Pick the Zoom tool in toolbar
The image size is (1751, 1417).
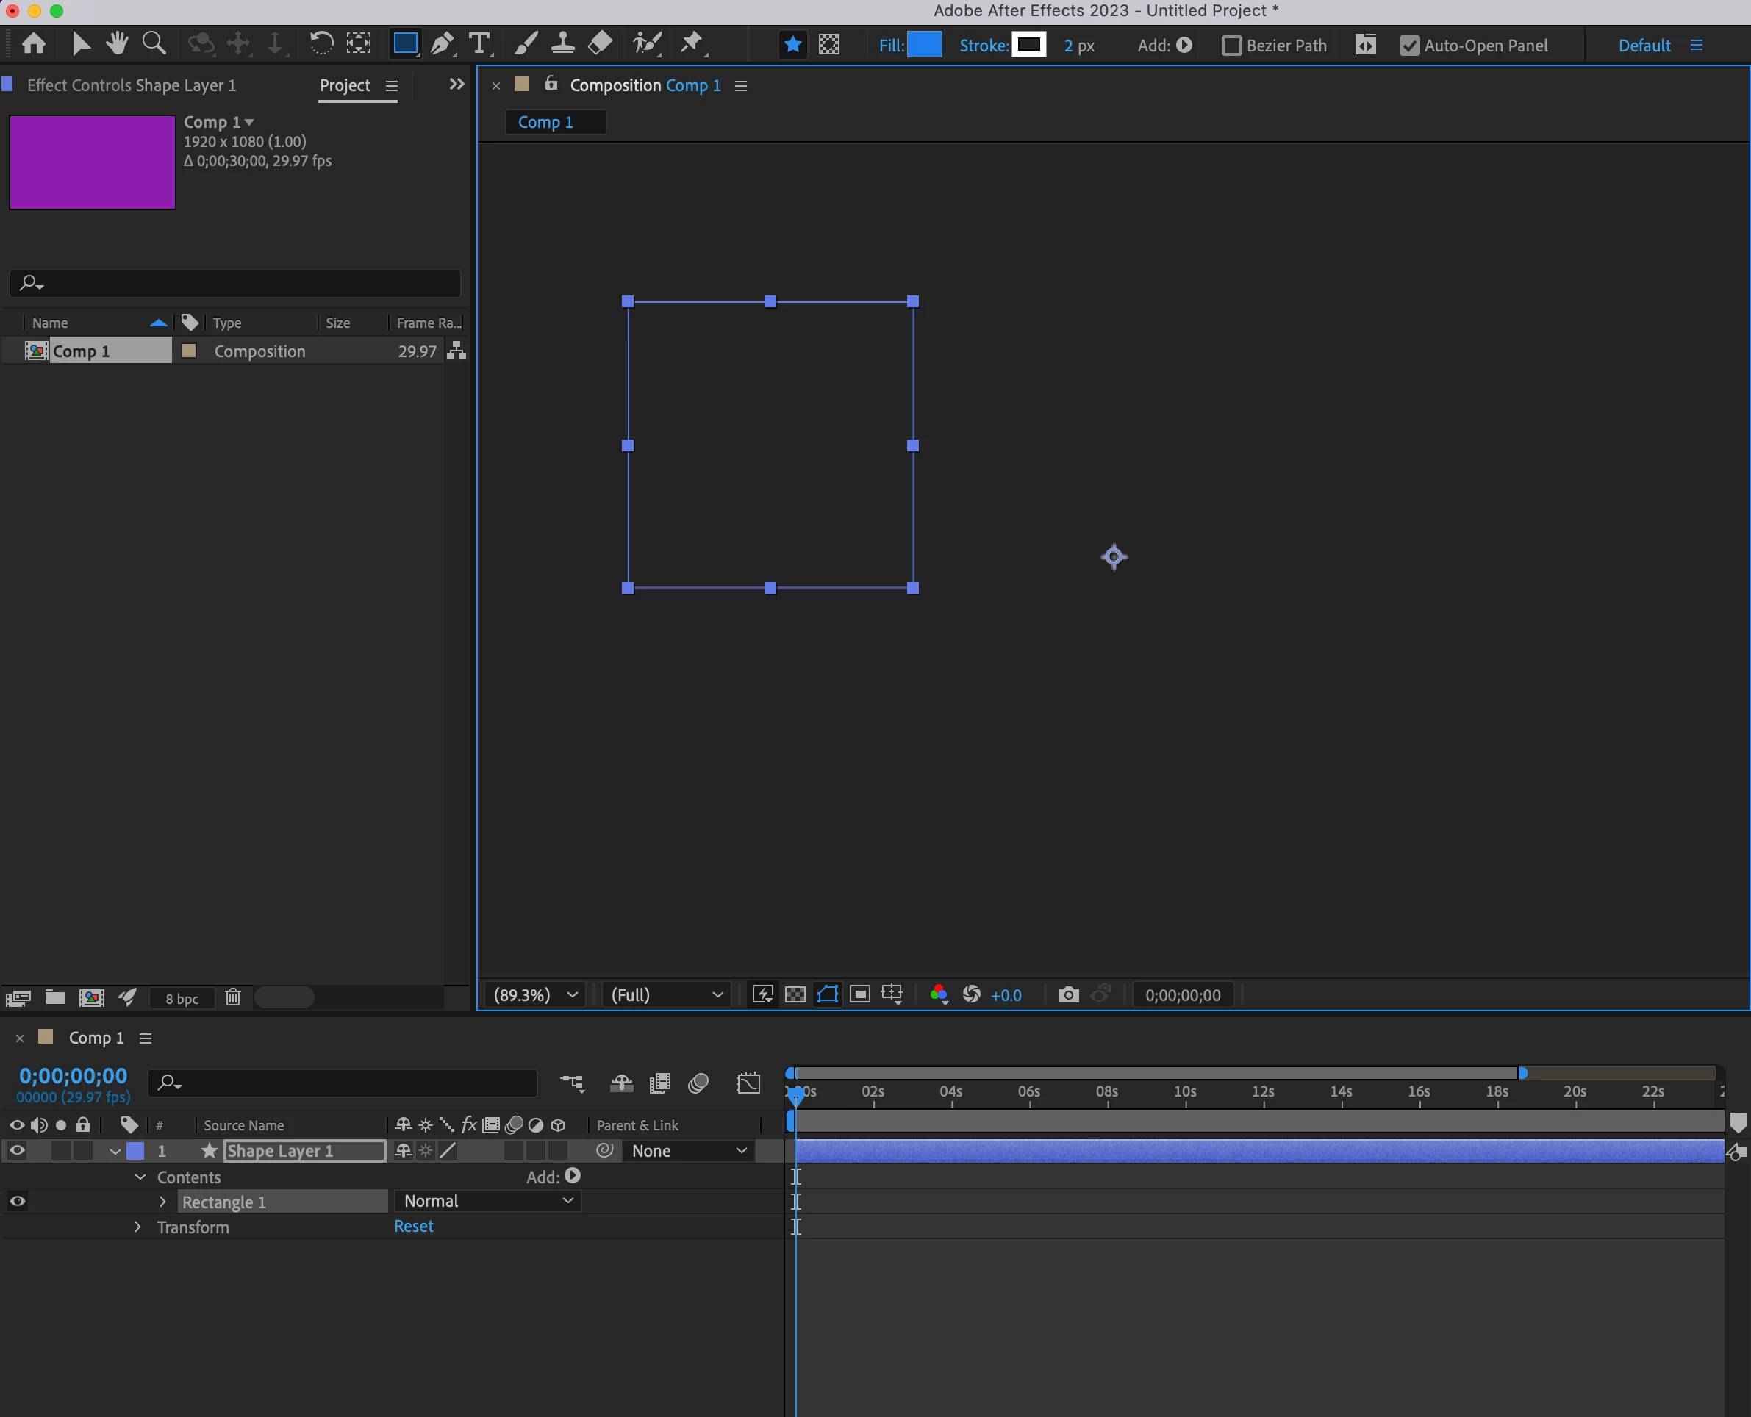154,44
